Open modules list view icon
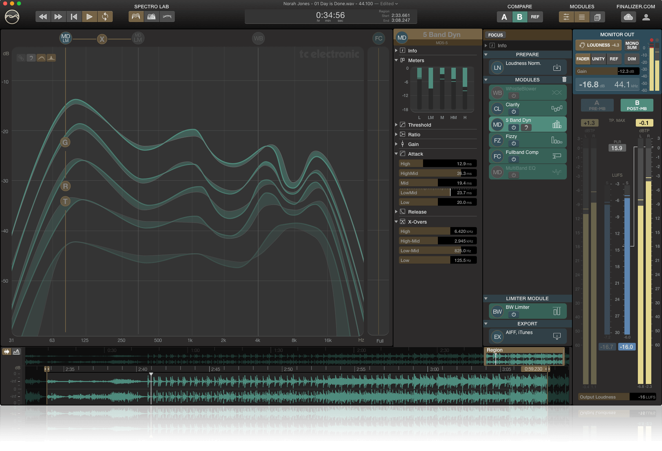 coord(582,17)
